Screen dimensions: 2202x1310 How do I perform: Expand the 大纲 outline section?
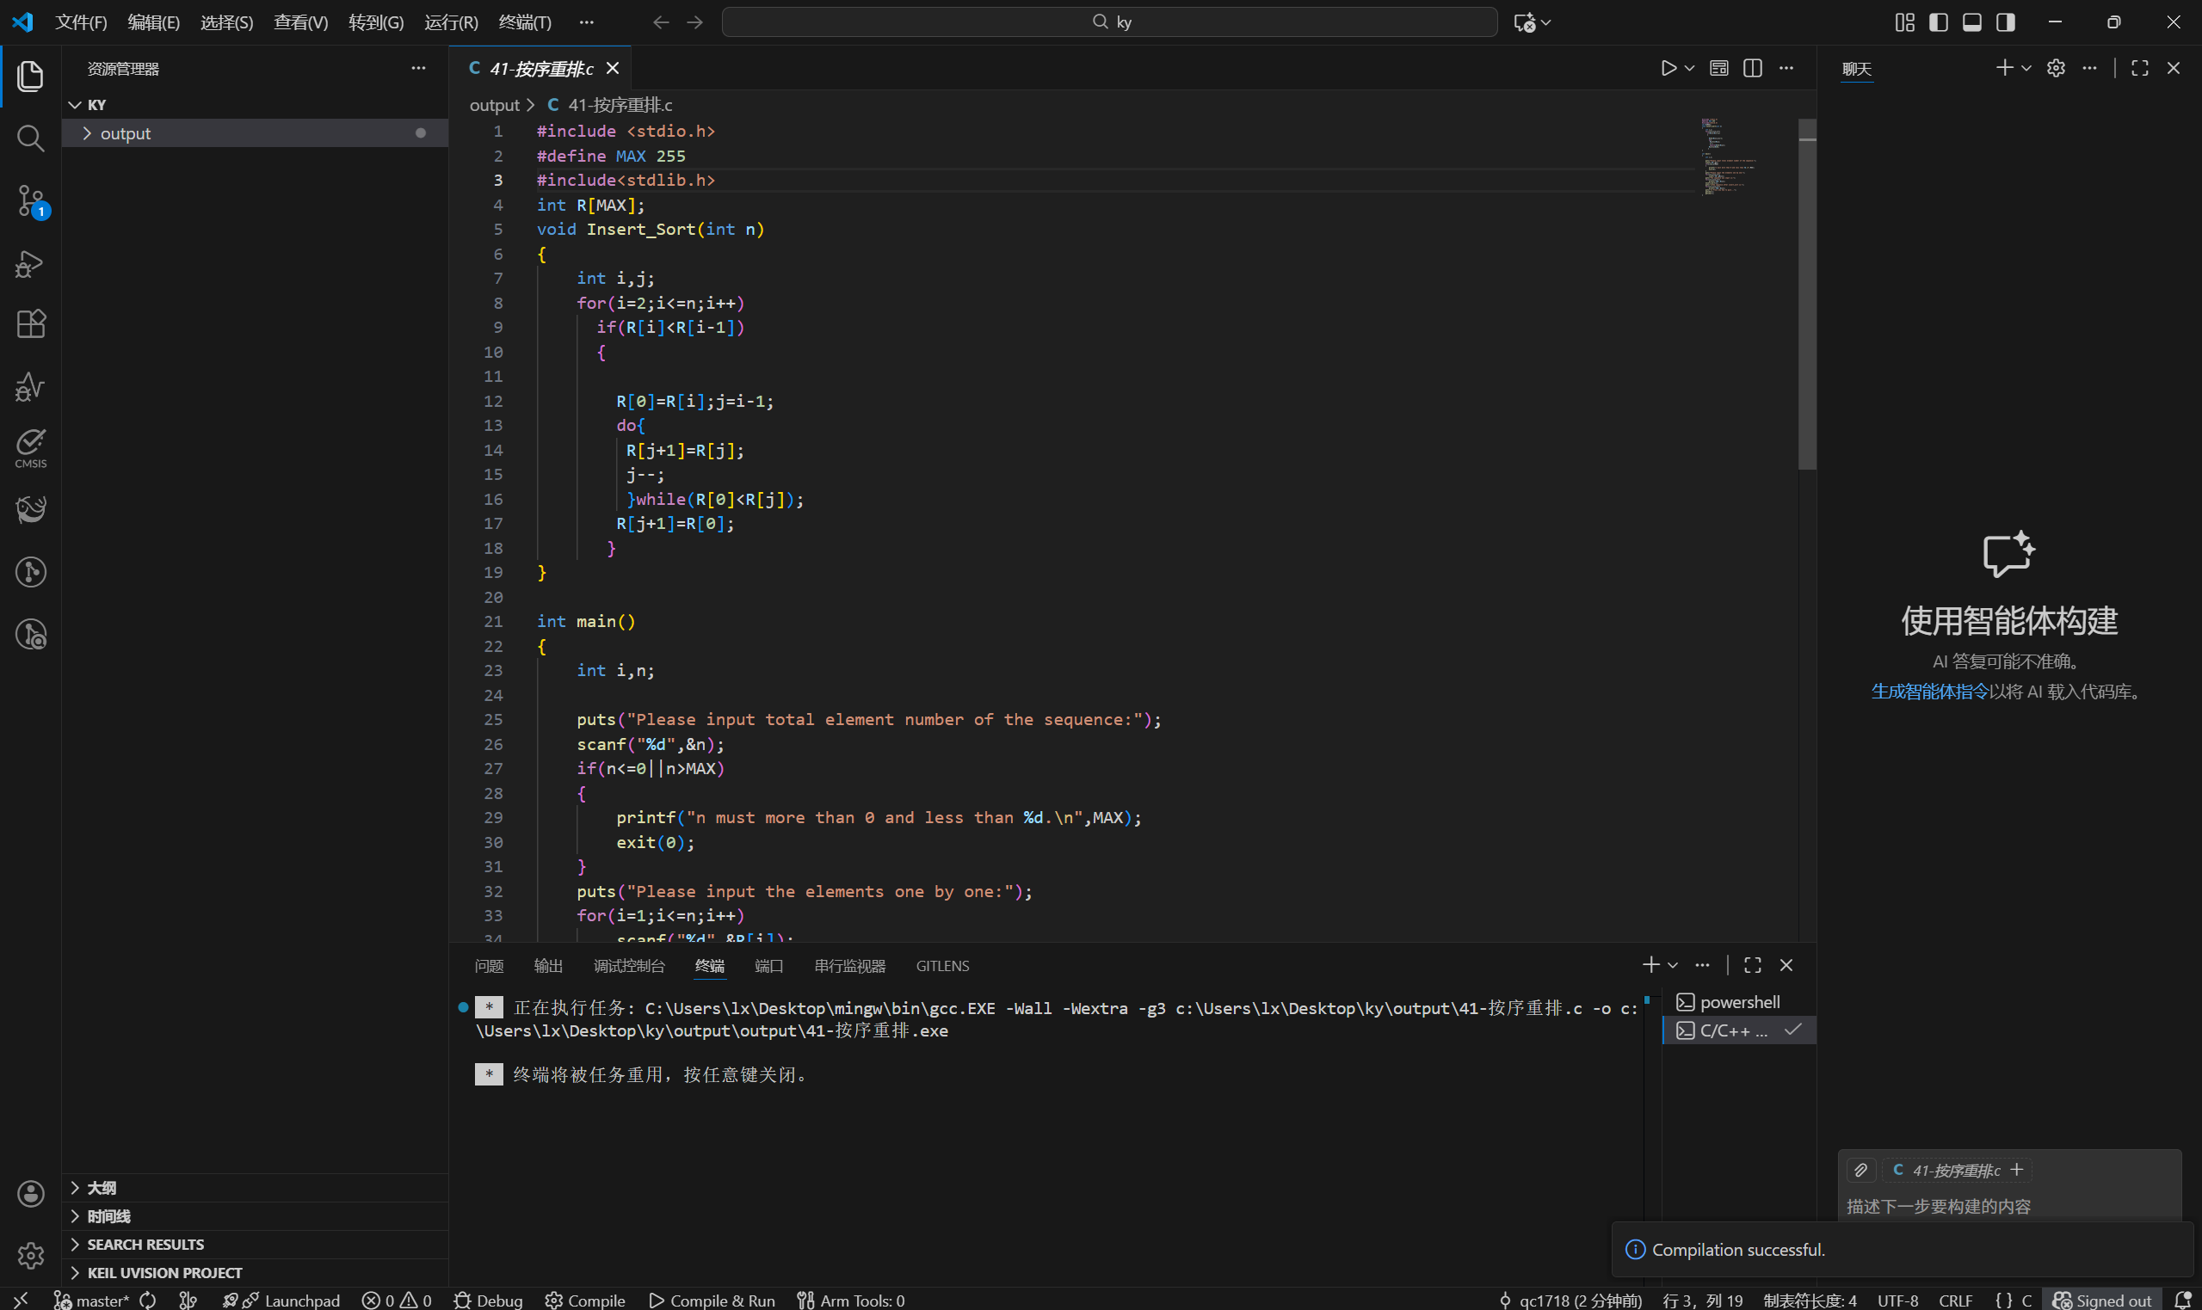pos(101,1187)
